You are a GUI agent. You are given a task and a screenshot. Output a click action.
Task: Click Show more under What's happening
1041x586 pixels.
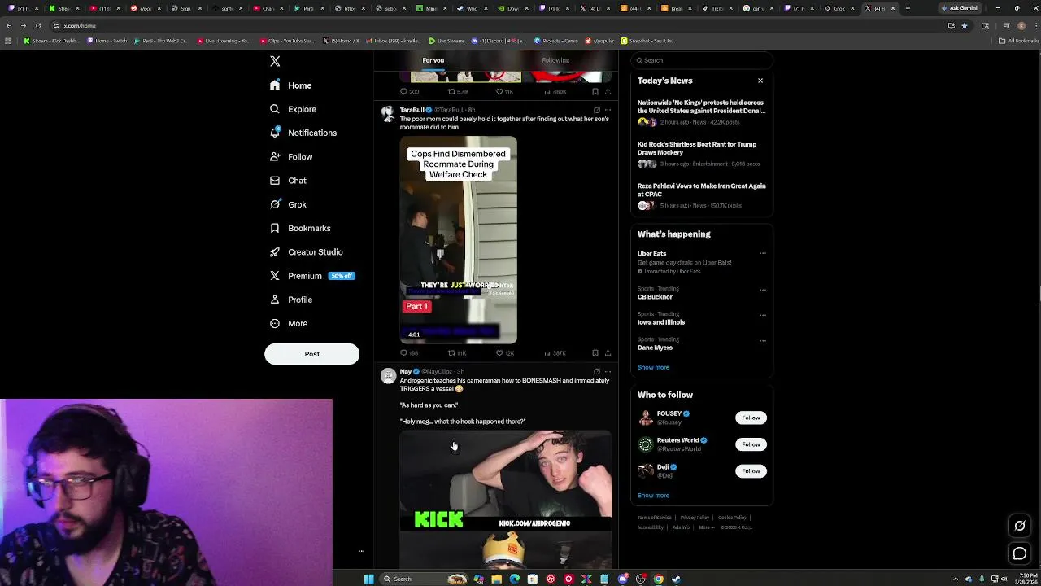653,367
